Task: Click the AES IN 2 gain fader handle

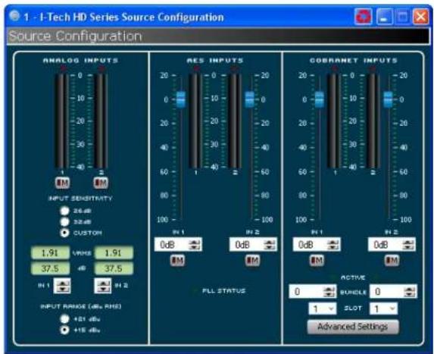Action: pos(250,99)
